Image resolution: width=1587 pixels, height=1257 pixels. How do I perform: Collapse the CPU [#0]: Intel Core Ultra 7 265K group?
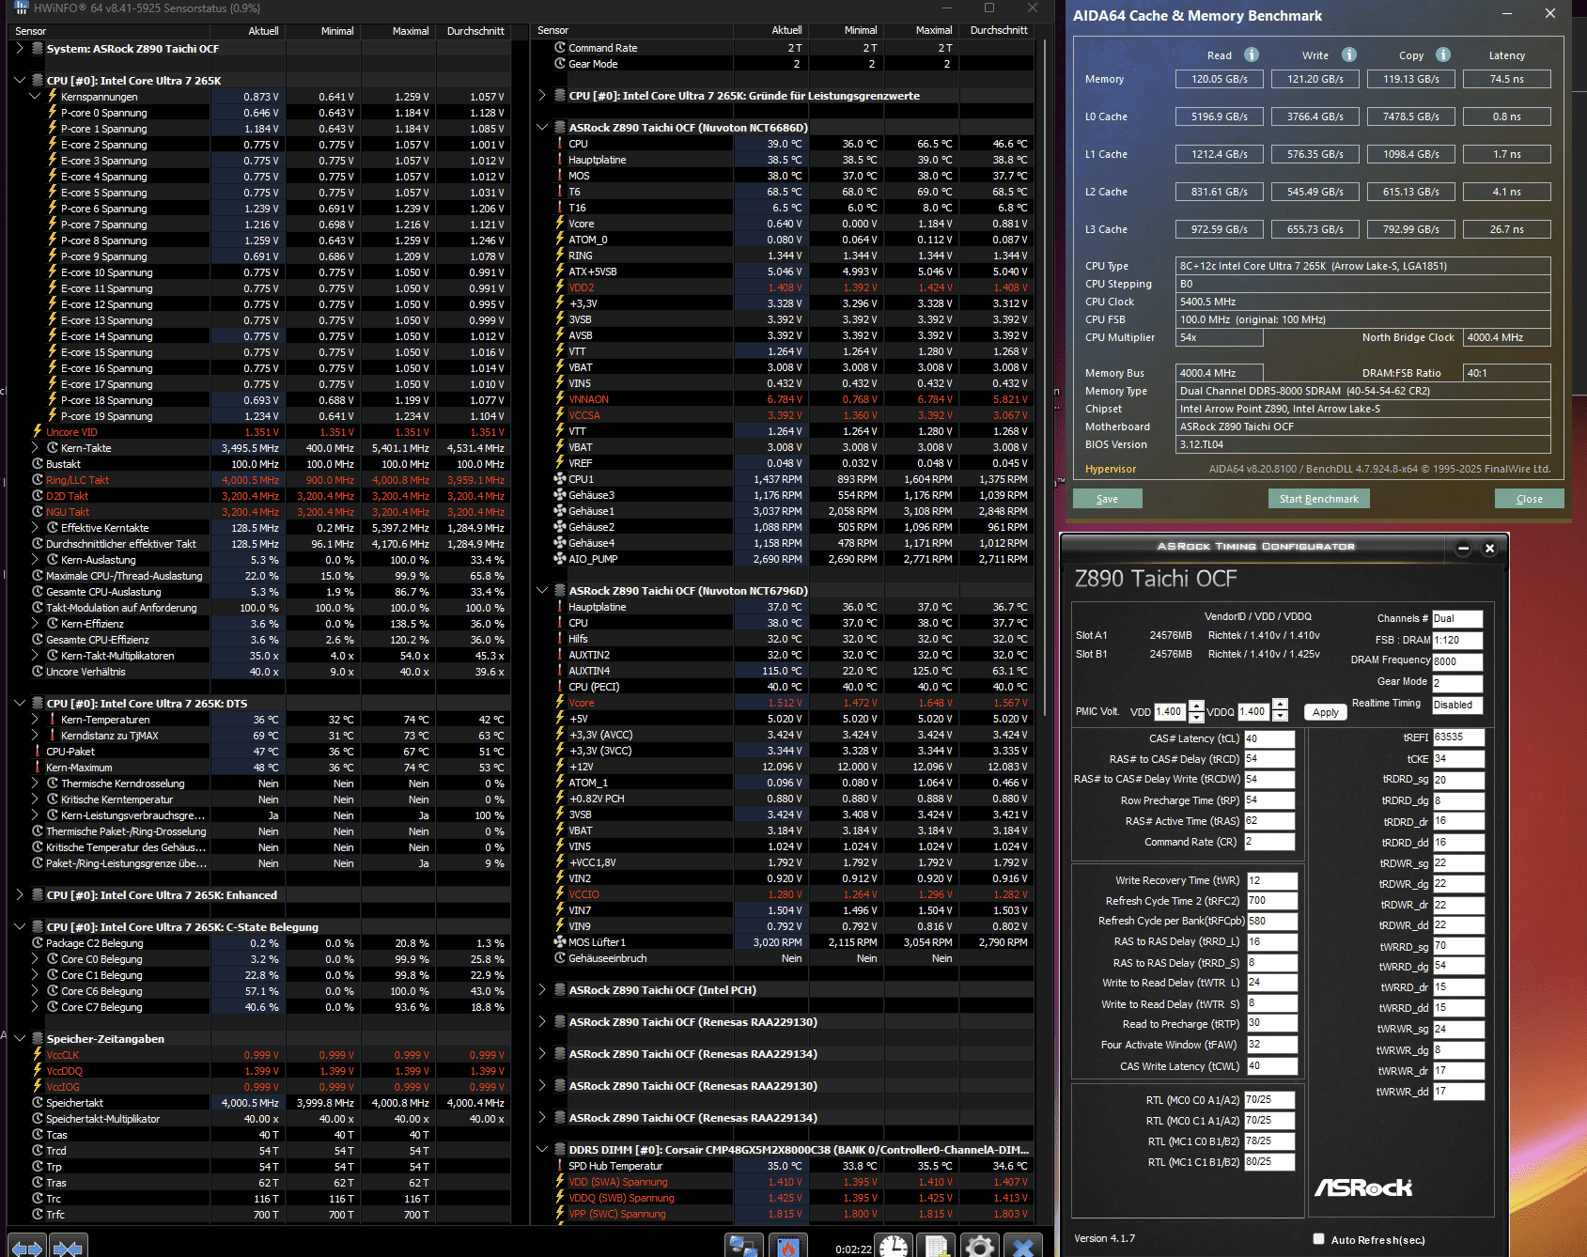click(x=20, y=81)
